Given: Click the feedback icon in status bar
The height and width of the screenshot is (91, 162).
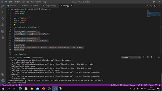Looking at the screenshot, I should click(156, 85).
